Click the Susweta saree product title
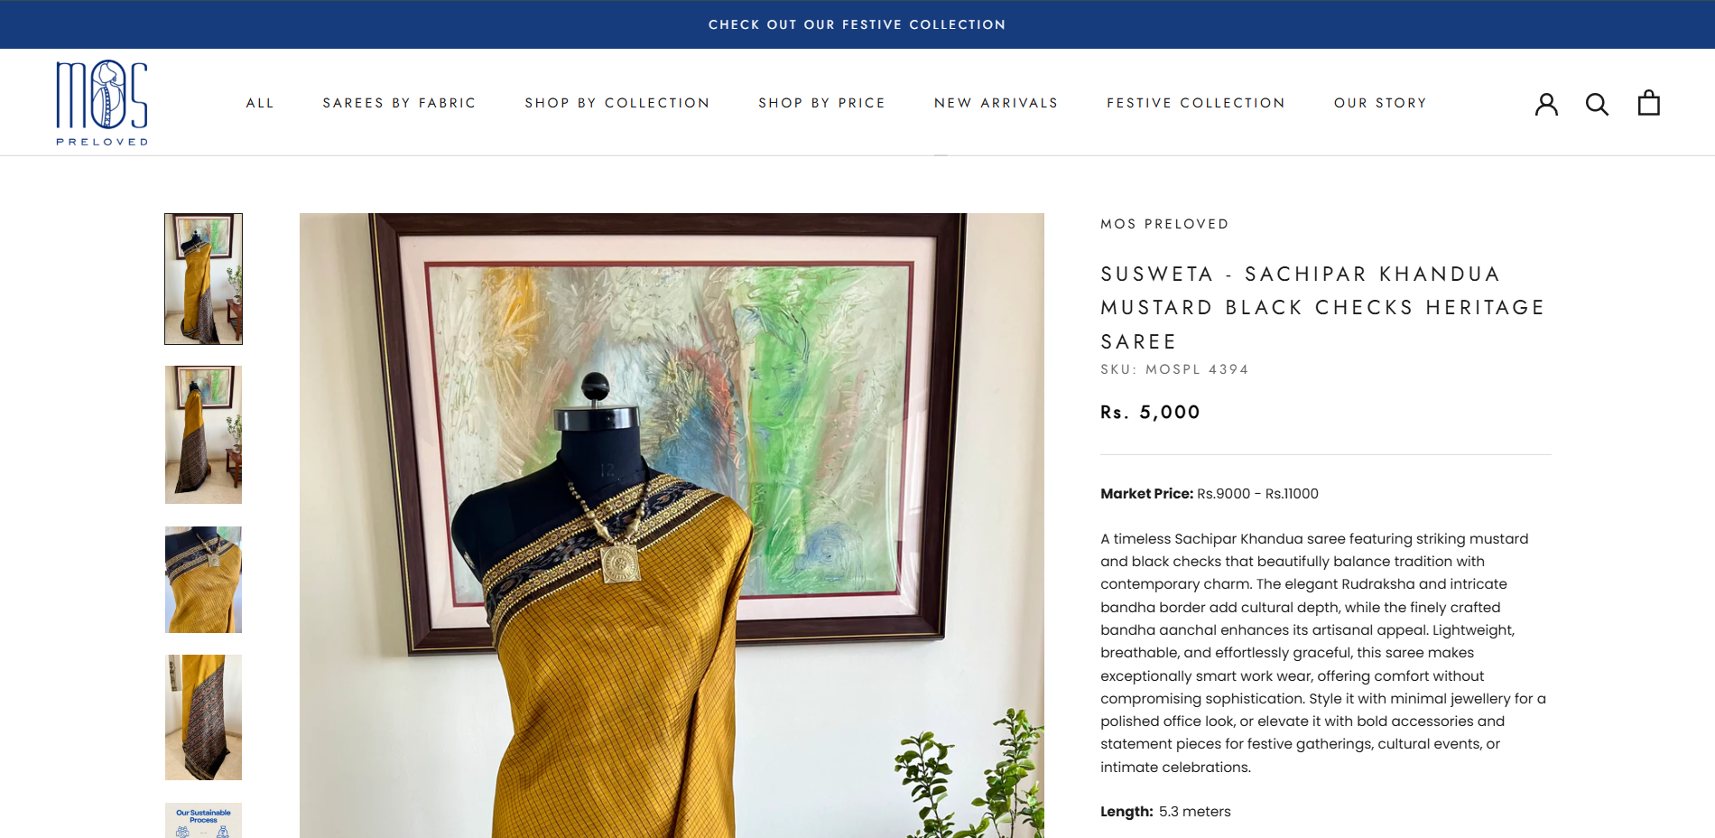Viewport: 1715px width, 838px height. click(x=1322, y=307)
